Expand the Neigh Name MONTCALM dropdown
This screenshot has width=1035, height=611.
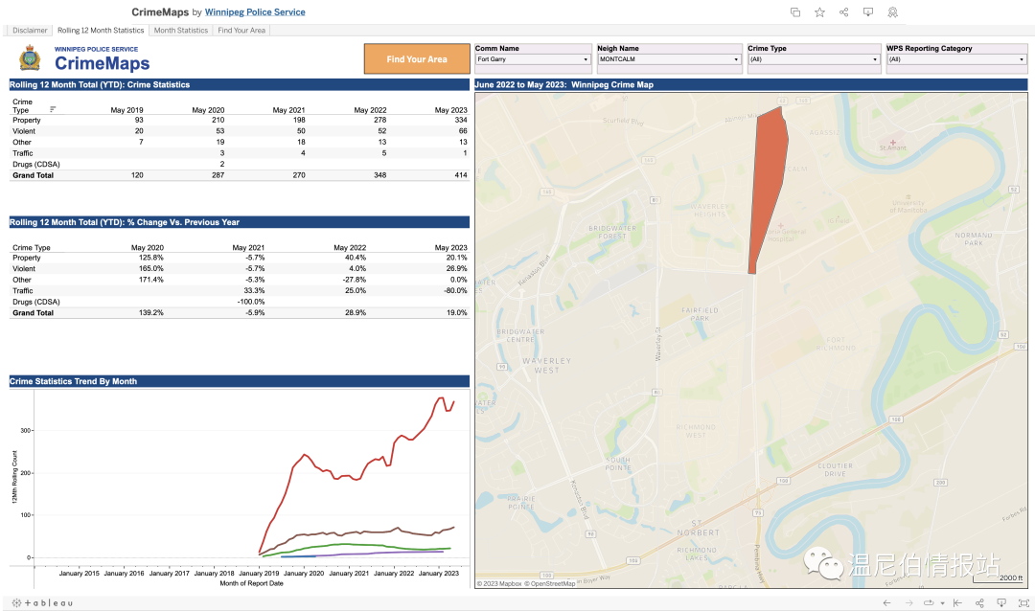click(668, 59)
